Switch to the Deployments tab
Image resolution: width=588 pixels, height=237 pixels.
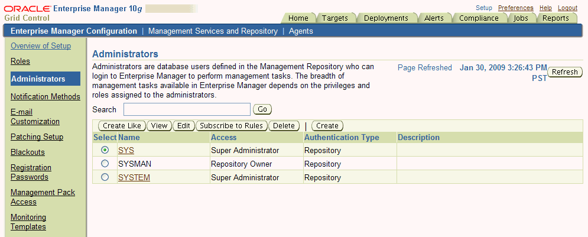pos(386,18)
